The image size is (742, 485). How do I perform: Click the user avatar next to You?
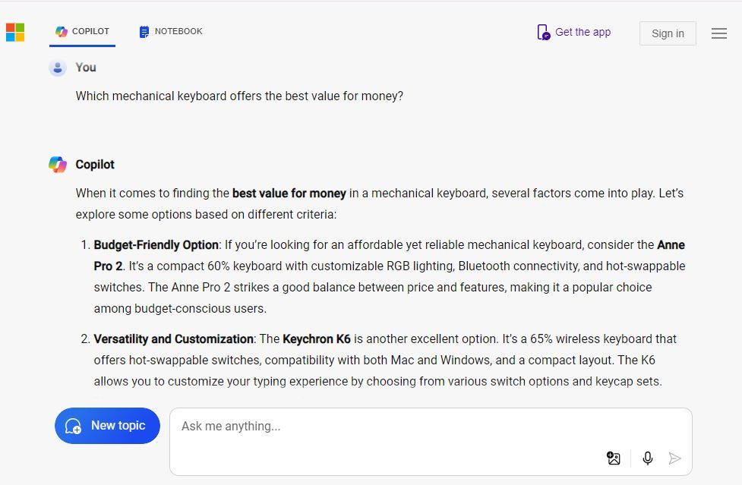pos(58,68)
